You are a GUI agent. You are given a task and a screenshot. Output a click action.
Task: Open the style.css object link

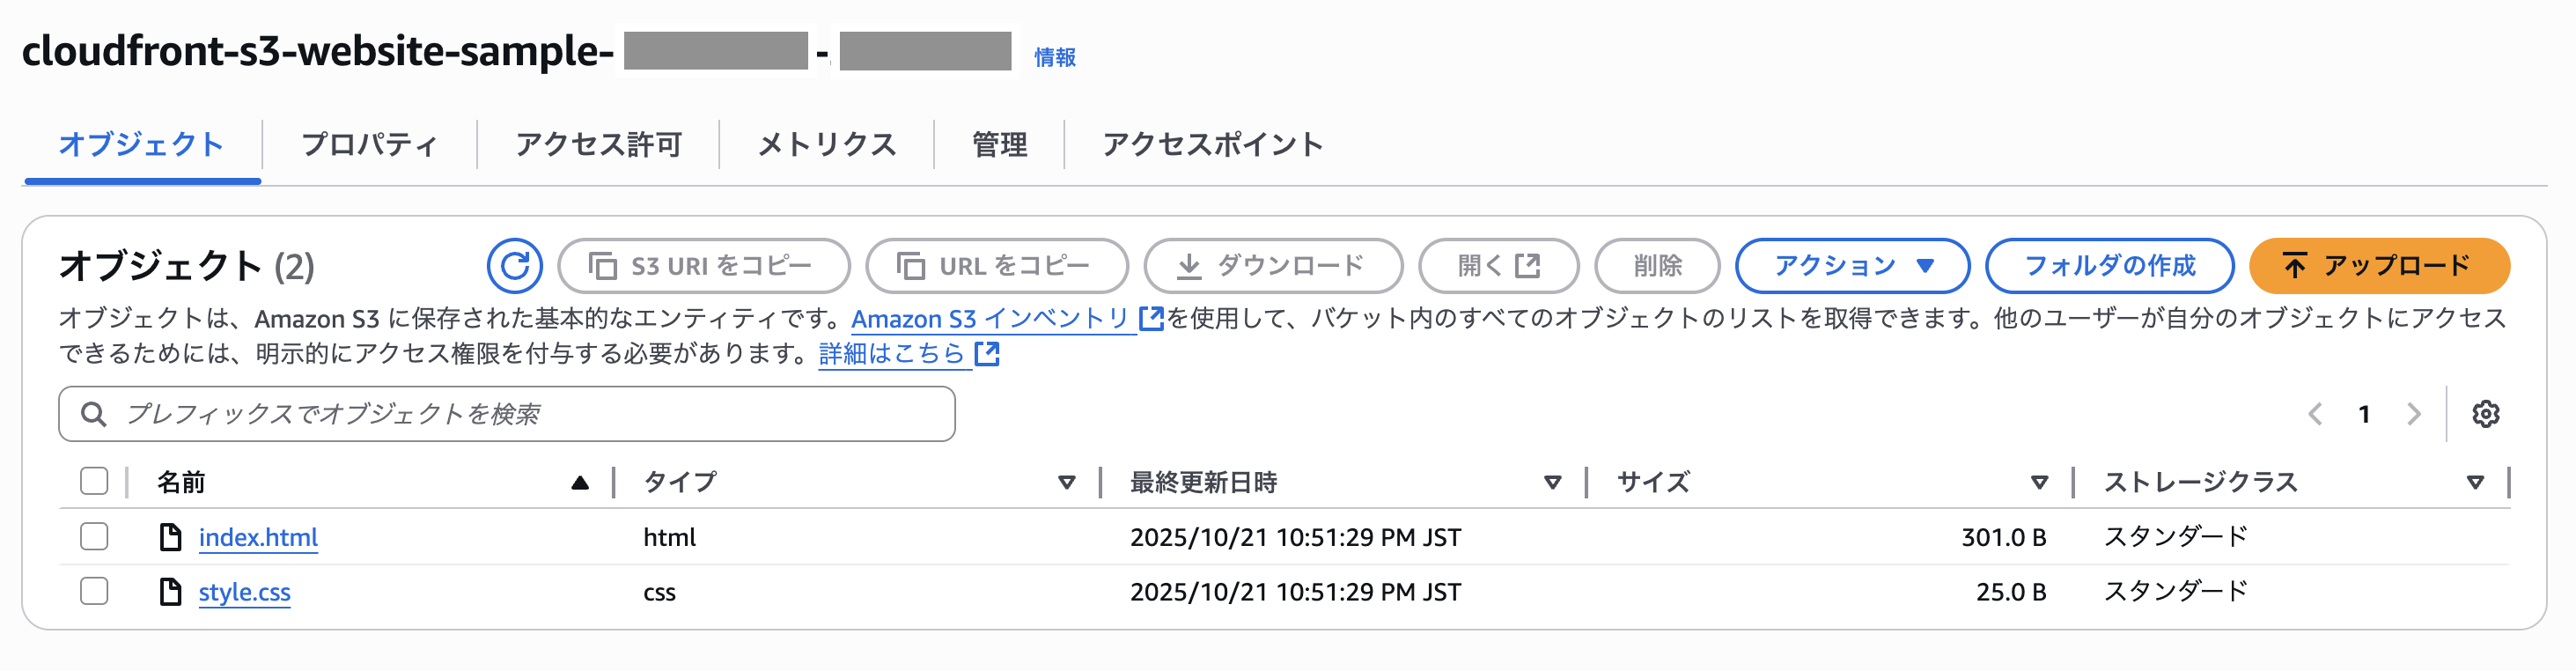244,591
